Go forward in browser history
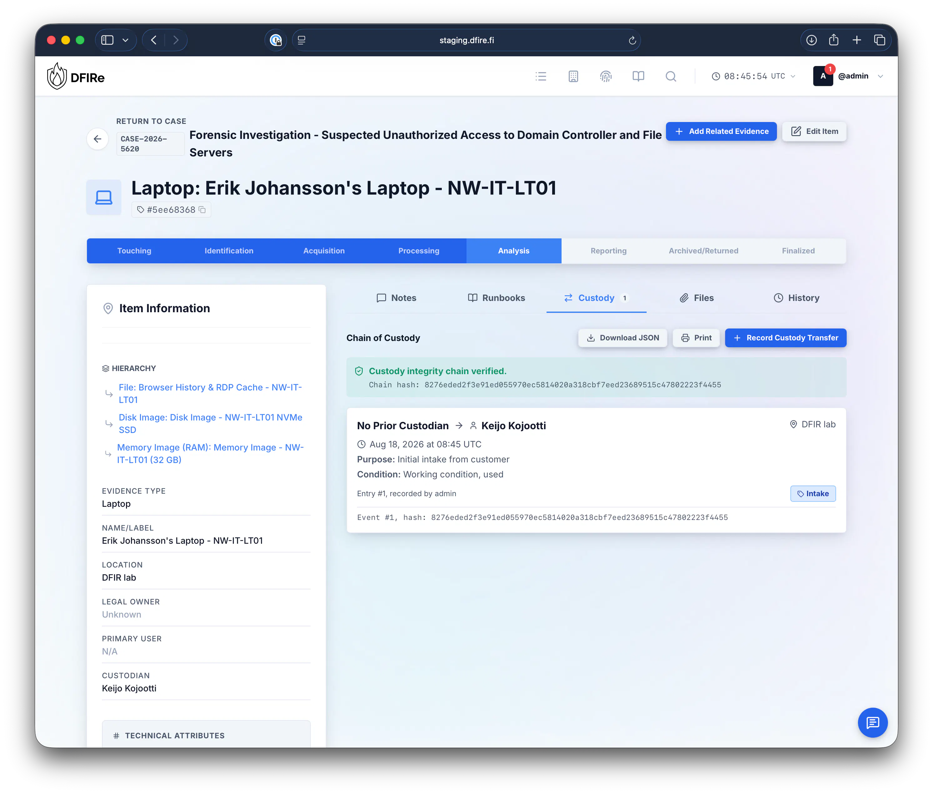Image resolution: width=933 pixels, height=794 pixels. click(x=176, y=40)
